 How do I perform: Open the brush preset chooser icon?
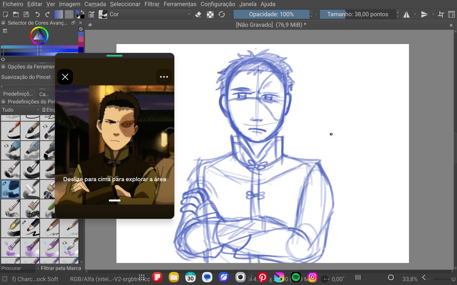click(x=103, y=14)
